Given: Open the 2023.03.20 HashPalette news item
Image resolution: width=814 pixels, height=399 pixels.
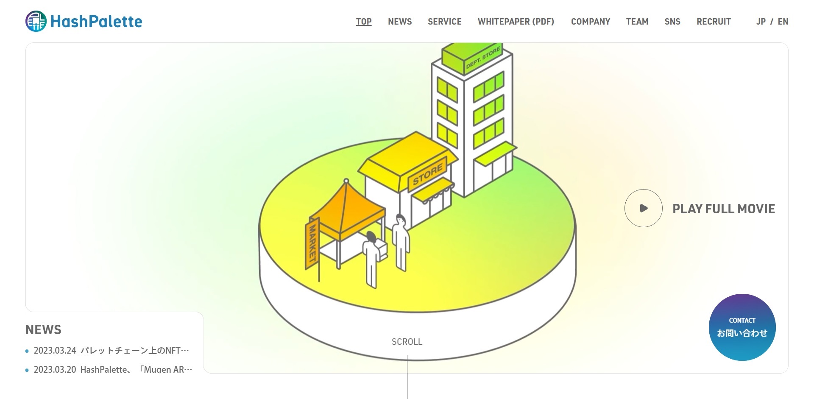Looking at the screenshot, I should point(113,369).
